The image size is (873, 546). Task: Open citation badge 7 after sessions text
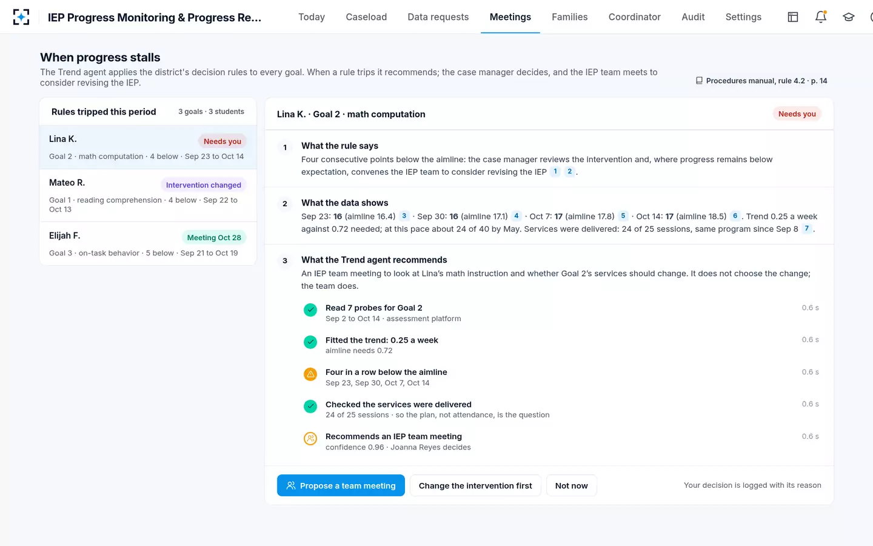pos(807,229)
